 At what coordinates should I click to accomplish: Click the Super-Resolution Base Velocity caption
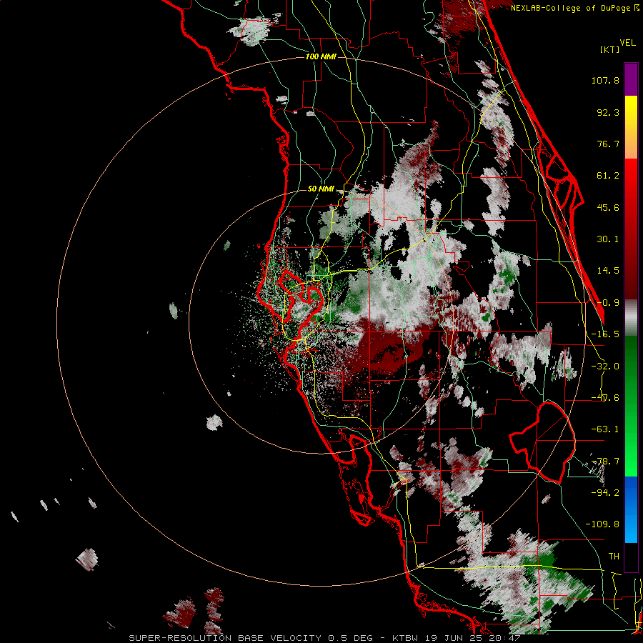coord(324,638)
